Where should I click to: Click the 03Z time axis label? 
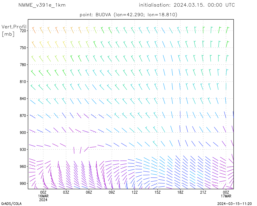coord(66,192)
